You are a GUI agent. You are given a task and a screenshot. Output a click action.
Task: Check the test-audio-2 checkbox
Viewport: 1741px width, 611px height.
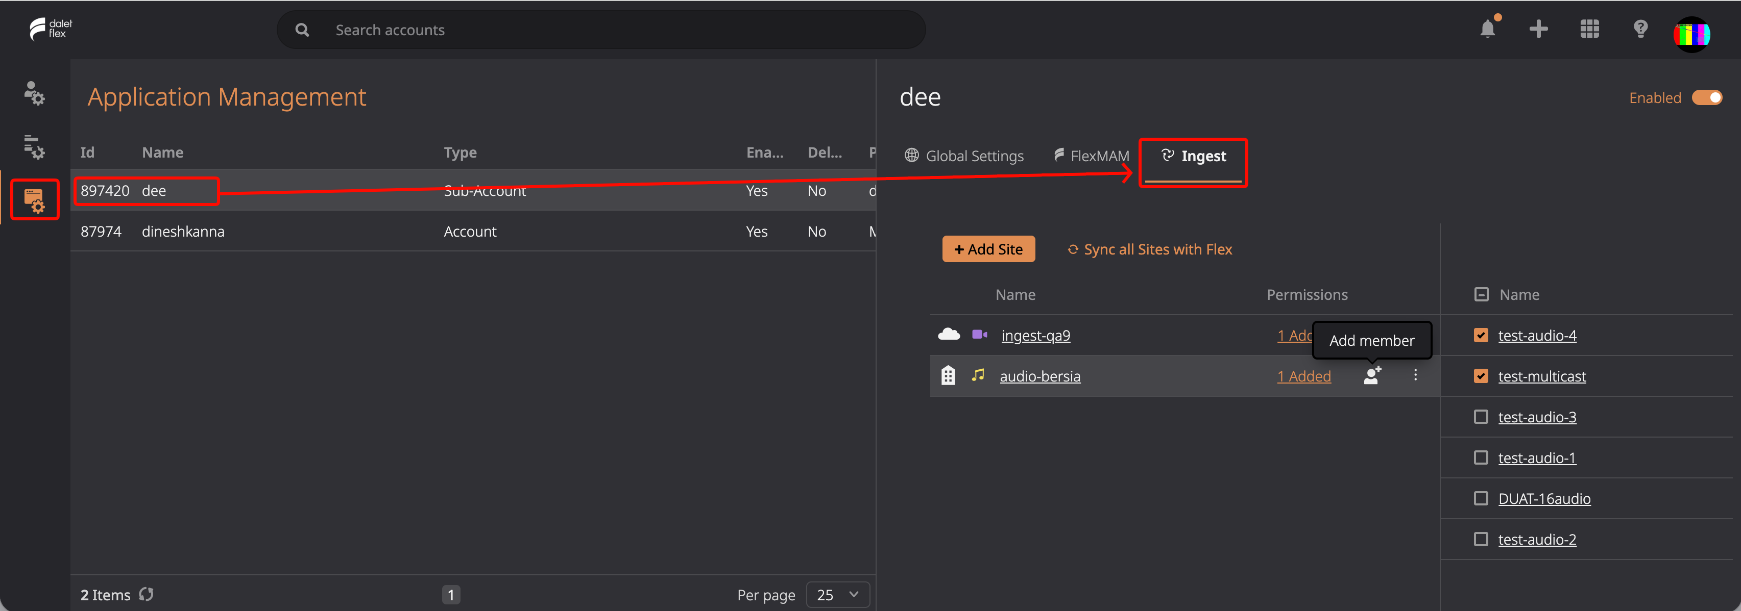click(1481, 539)
